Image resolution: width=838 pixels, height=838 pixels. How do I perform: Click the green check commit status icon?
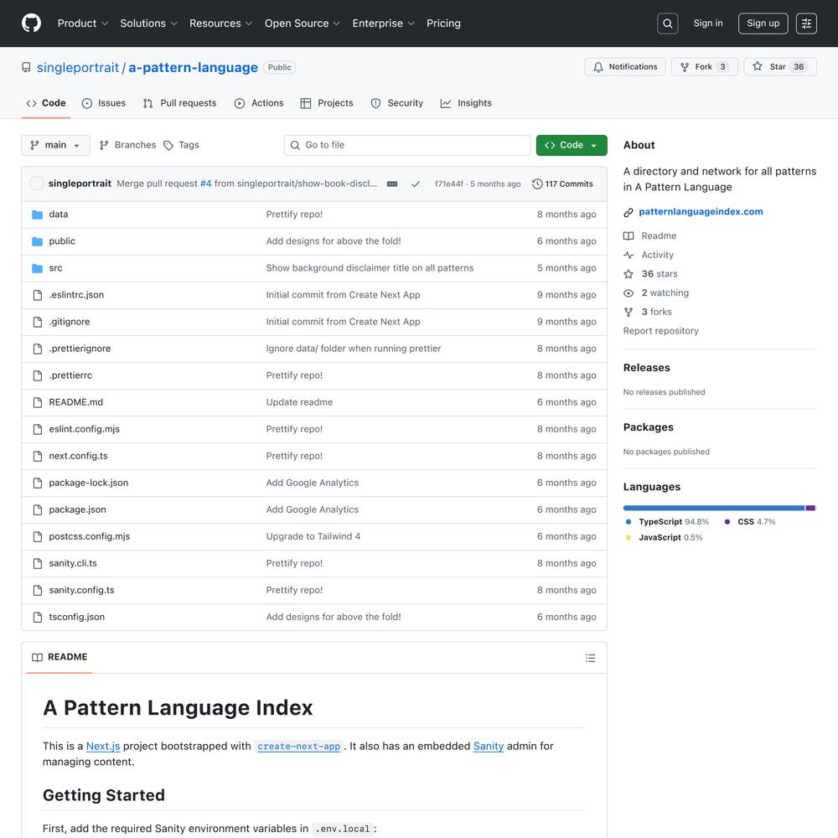tap(415, 184)
